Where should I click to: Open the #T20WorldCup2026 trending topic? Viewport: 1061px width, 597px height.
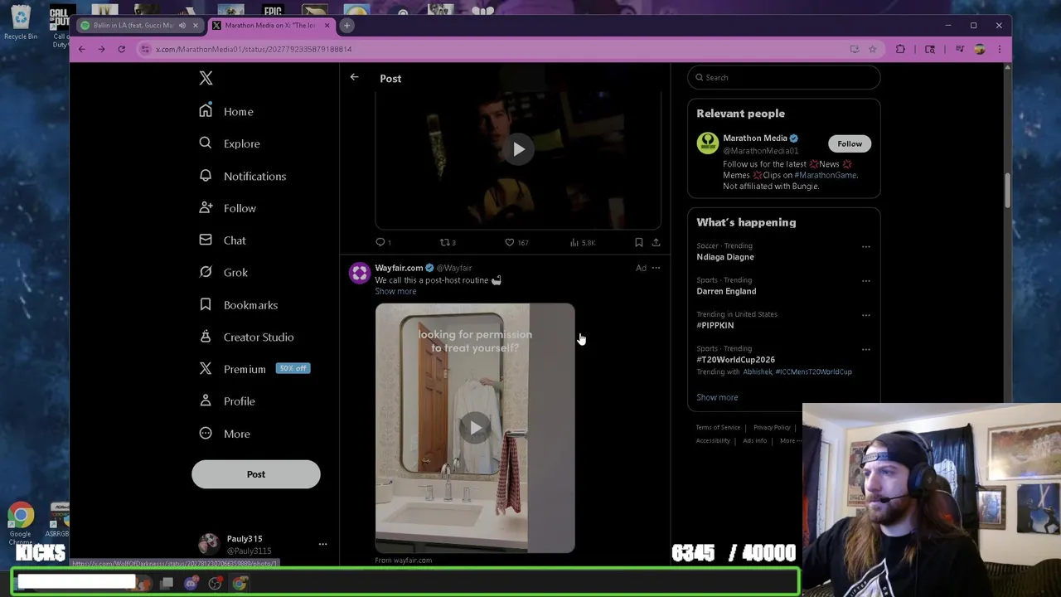(x=736, y=360)
